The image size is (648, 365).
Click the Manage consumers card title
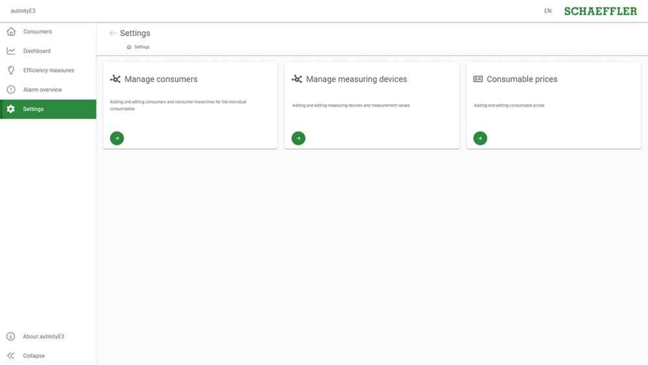tap(161, 79)
